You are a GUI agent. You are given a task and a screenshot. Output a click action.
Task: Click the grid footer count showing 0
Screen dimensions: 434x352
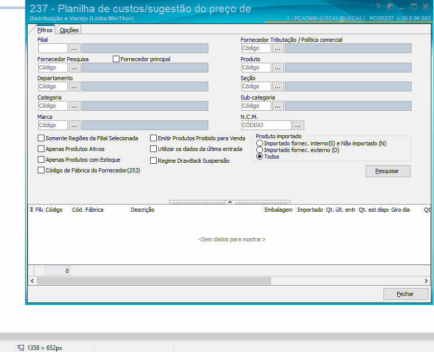pyautogui.click(x=58, y=271)
